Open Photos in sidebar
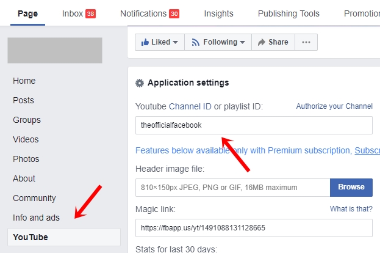Image resolution: width=380 pixels, height=253 pixels. [26, 159]
